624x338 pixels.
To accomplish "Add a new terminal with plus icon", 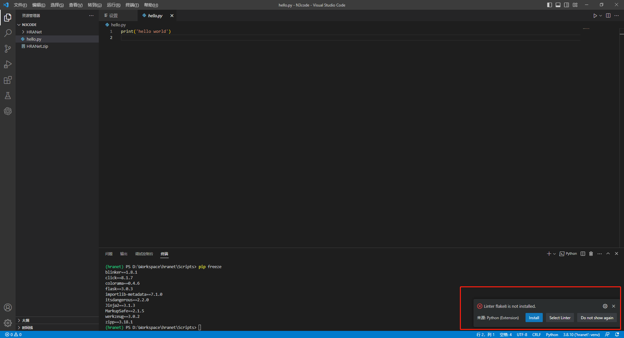I will (x=549, y=254).
